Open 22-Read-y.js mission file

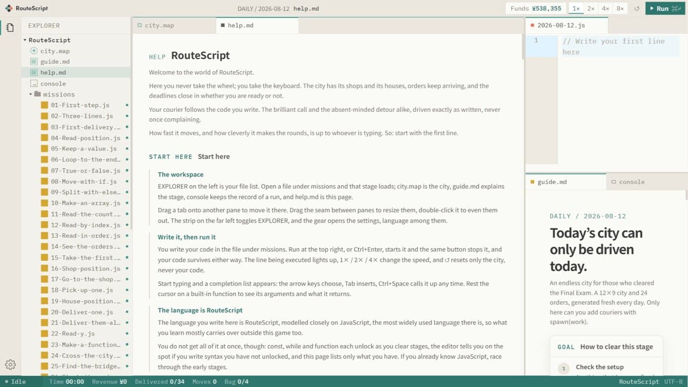[x=76, y=334]
